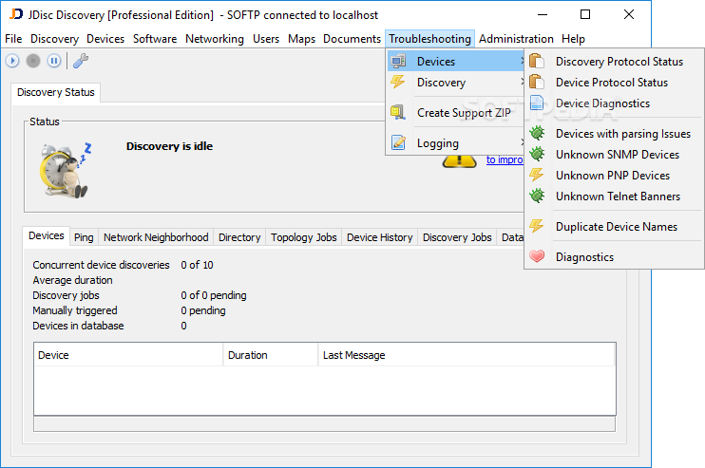Switch to the Directory tab
Screen dimensions: 705x468
239,237
